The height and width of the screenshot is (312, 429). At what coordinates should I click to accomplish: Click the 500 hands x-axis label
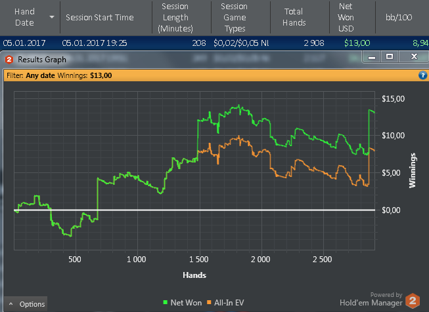[74, 259]
